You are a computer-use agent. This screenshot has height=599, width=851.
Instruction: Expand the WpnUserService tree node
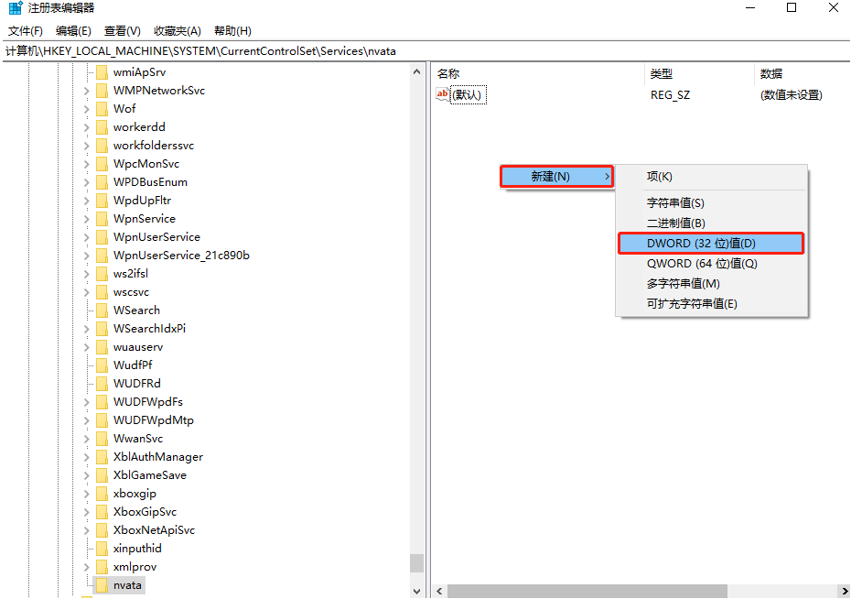click(87, 236)
